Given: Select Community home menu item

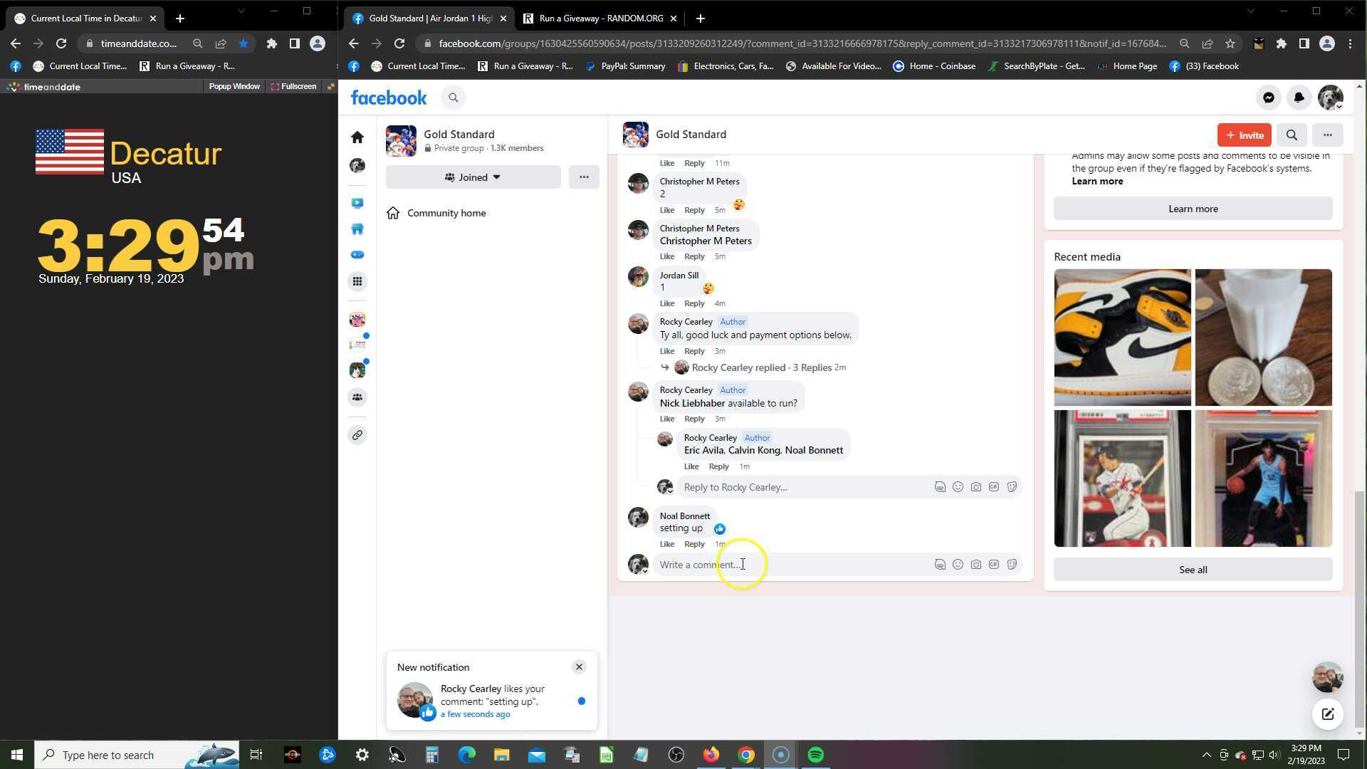Looking at the screenshot, I should (446, 213).
